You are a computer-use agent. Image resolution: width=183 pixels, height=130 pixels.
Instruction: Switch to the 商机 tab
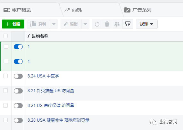click(77, 10)
